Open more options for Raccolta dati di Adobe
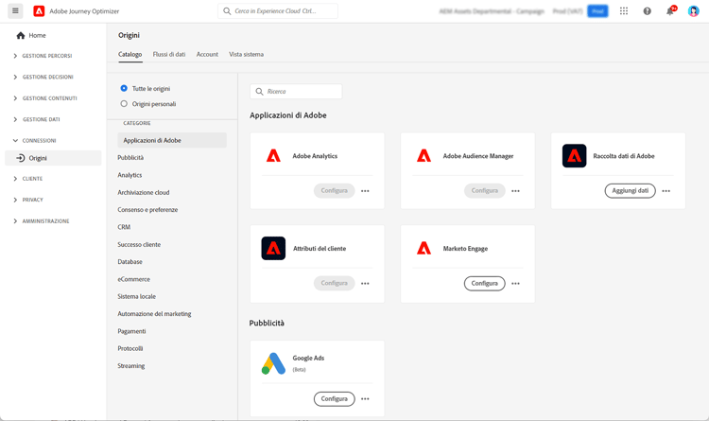This screenshot has height=421, width=709. 666,191
